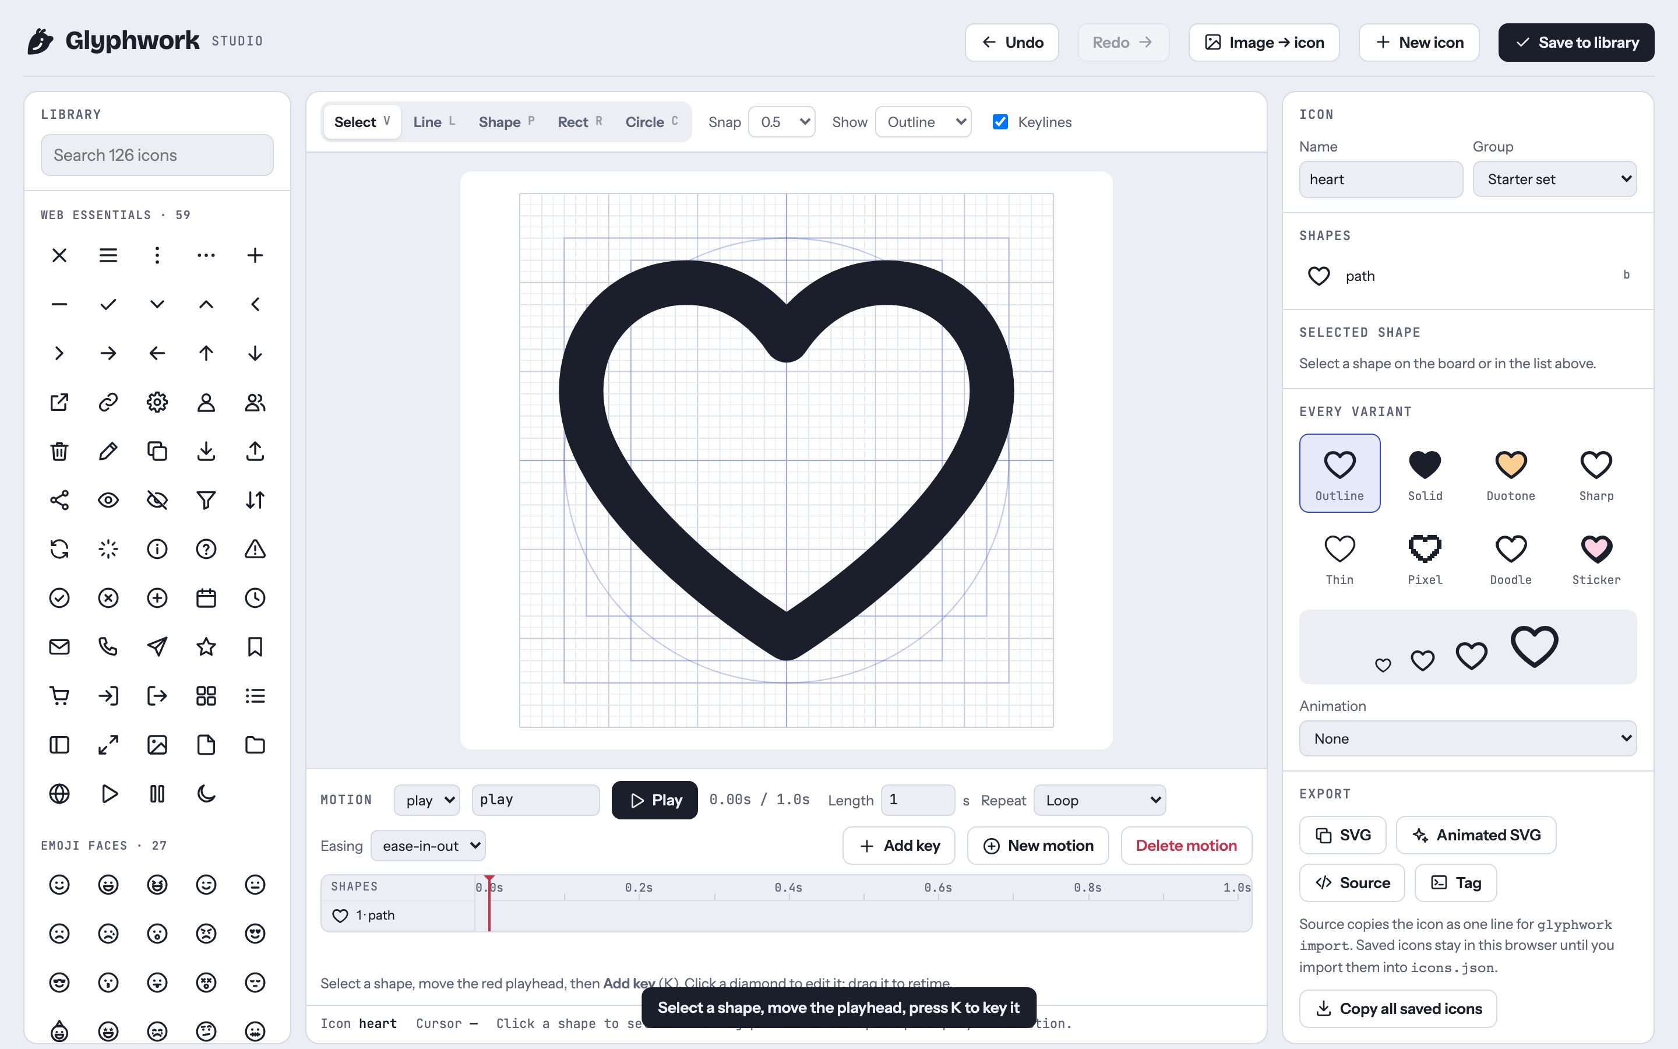Screen dimensions: 1678x1049
Task: Pick the pencil edit library icon
Action: [108, 451]
